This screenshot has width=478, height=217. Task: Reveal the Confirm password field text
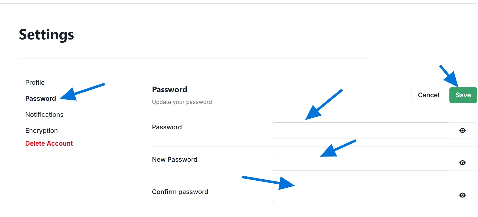point(462,195)
